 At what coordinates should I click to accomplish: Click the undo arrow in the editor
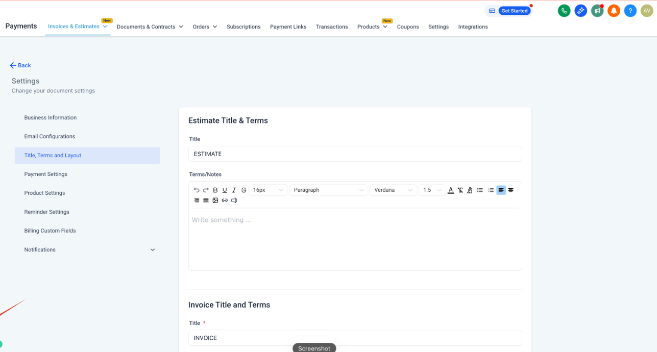point(197,190)
